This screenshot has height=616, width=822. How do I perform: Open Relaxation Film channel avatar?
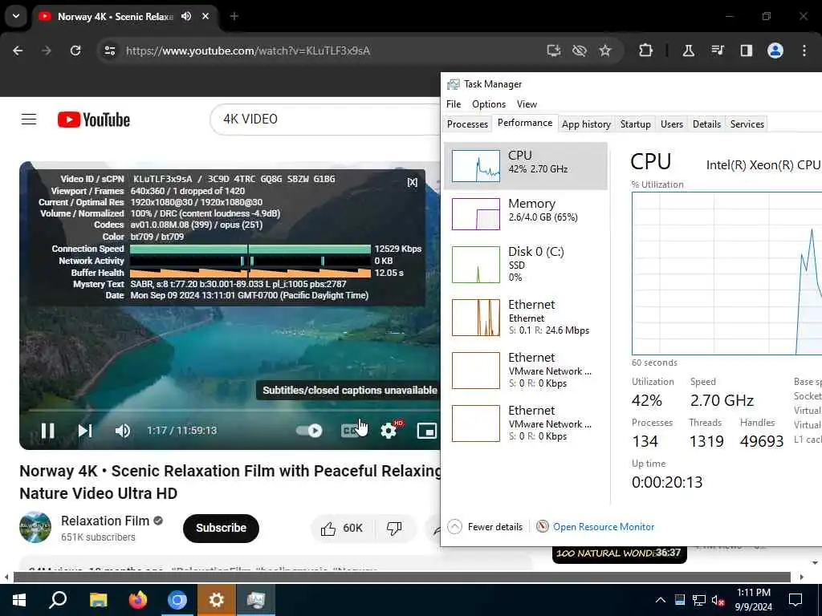click(x=35, y=528)
